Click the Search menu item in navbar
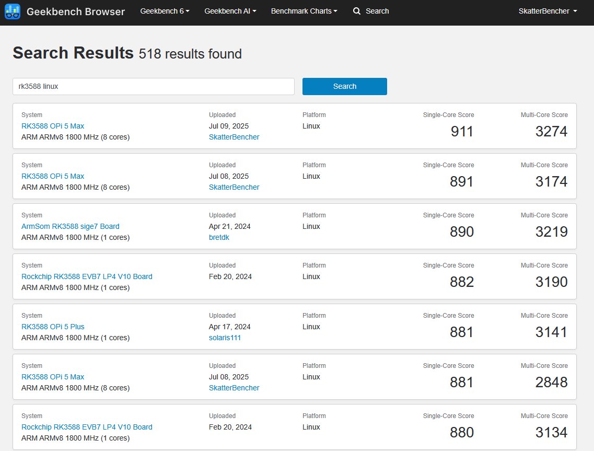 377,11
